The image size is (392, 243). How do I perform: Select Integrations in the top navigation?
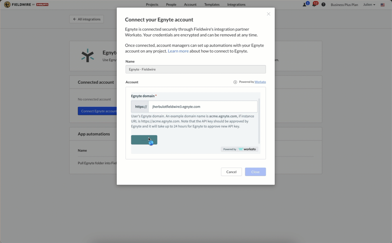[x=236, y=5]
